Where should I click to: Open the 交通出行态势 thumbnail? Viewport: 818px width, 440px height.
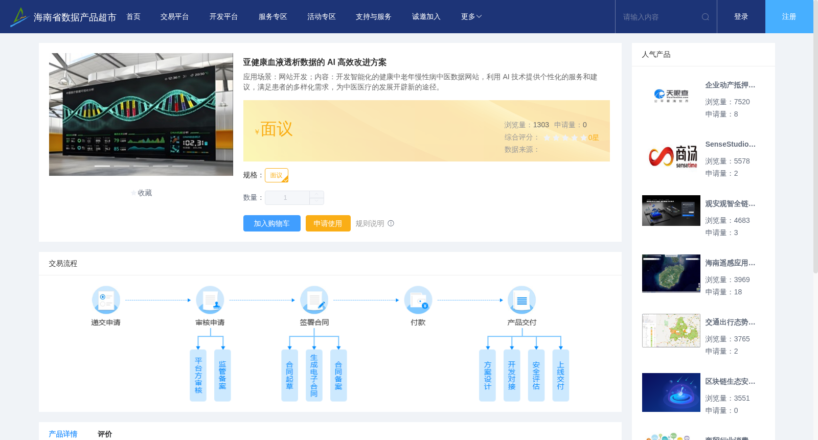coord(671,331)
